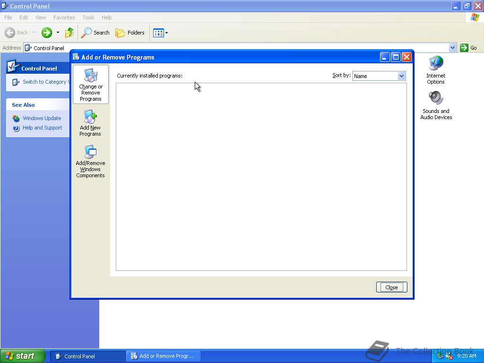Click the green Forward arrow button
This screenshot has width=484, height=363.
pyautogui.click(x=47, y=33)
